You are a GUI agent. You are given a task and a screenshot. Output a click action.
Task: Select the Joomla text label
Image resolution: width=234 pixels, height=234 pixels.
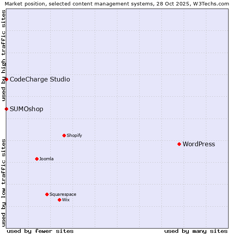(x=46, y=159)
